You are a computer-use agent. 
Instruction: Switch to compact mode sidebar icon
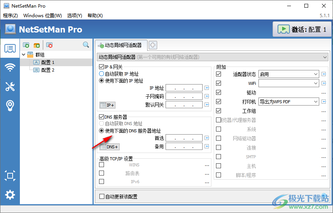(x=10, y=176)
